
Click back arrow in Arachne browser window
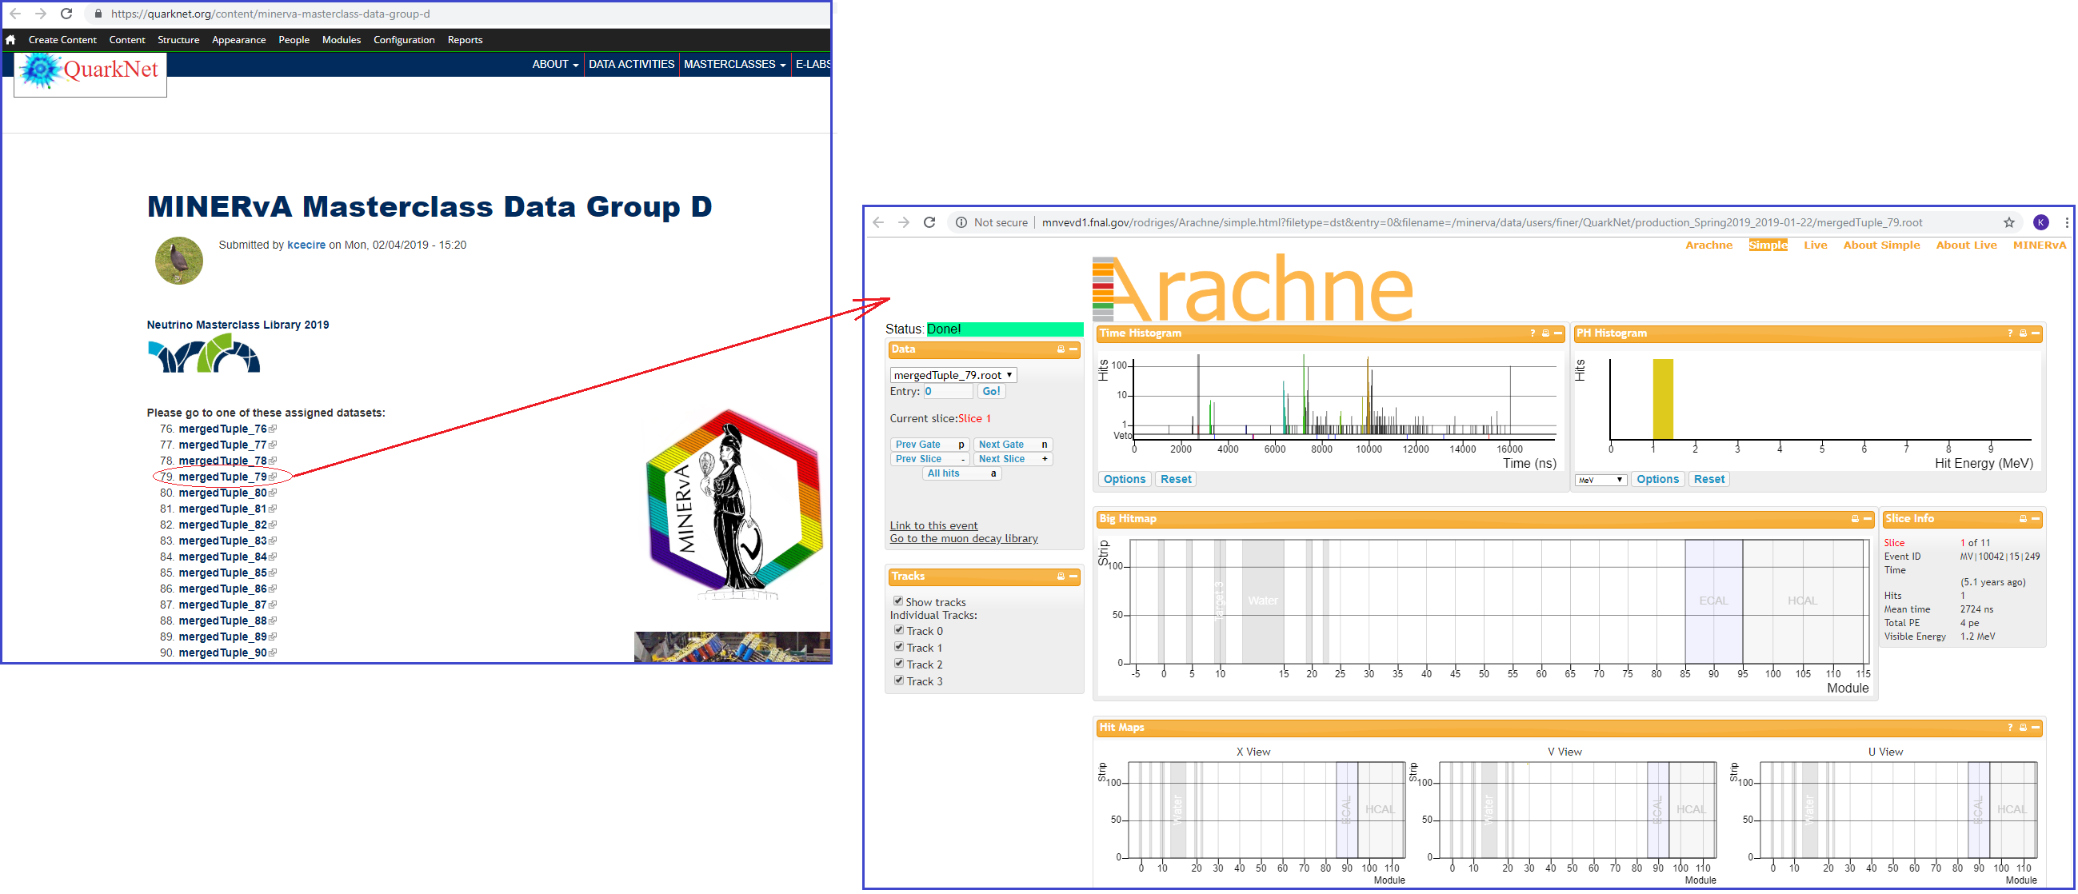[x=878, y=222]
